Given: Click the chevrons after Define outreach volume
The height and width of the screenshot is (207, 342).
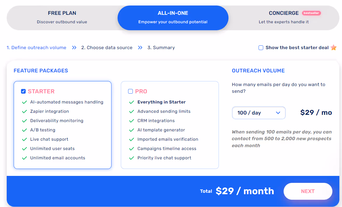Looking at the screenshot, I should pos(74,47).
